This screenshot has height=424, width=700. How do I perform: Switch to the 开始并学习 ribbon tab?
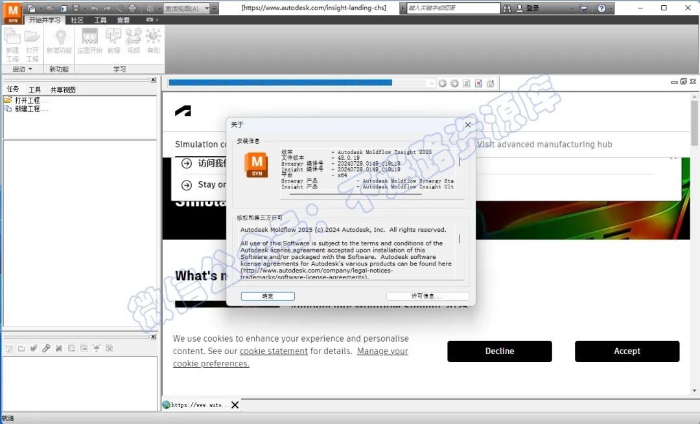click(x=45, y=20)
